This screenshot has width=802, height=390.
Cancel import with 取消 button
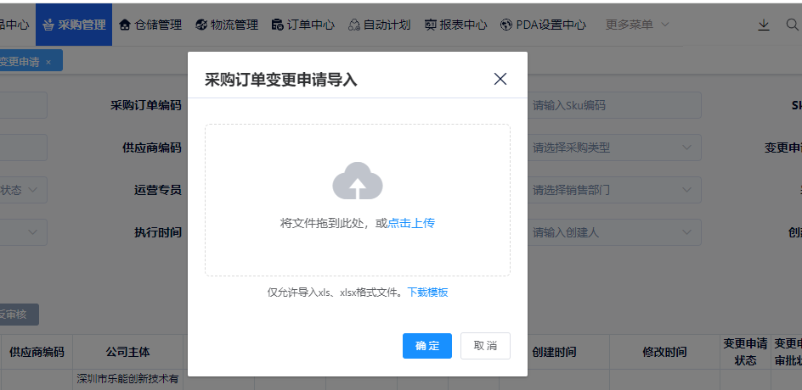point(485,346)
